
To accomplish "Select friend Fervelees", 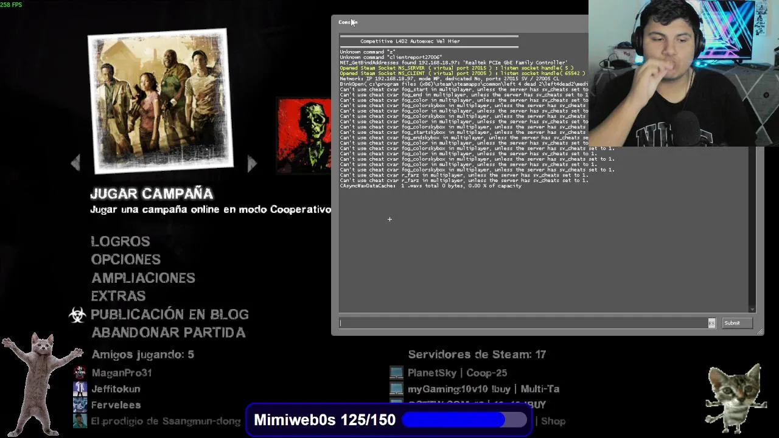I will (x=116, y=405).
